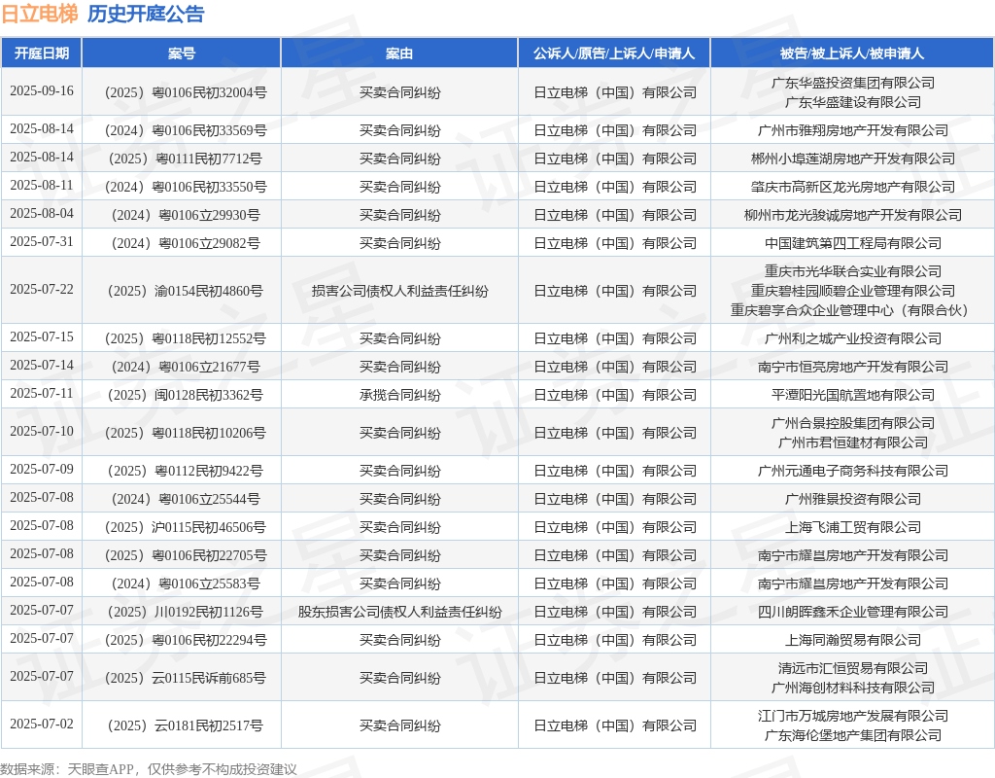Click defendant 肇庆市高新区龙光房地产有限公司
Viewport: 995px width, 778px height.
point(853,187)
